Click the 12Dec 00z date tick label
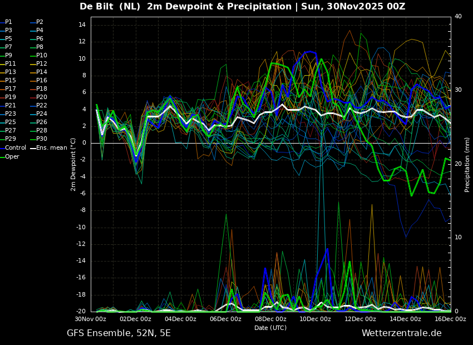The height and width of the screenshot is (345, 473). [x=360, y=319]
